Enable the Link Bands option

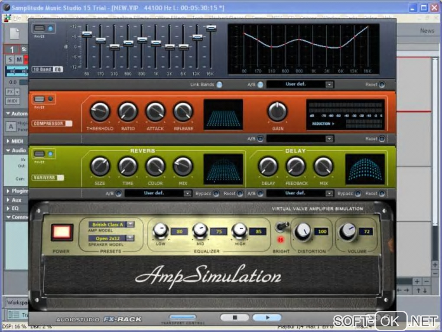click(219, 85)
